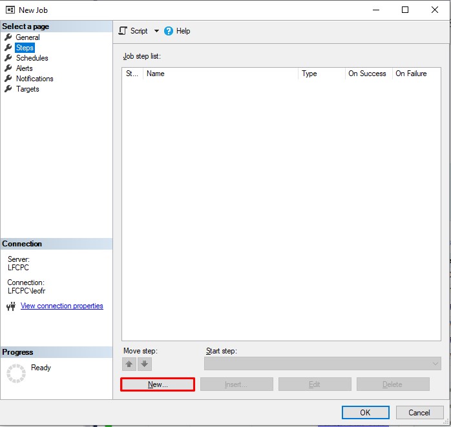The image size is (451, 427).
Task: Click the Start step label
Action: click(x=221, y=351)
